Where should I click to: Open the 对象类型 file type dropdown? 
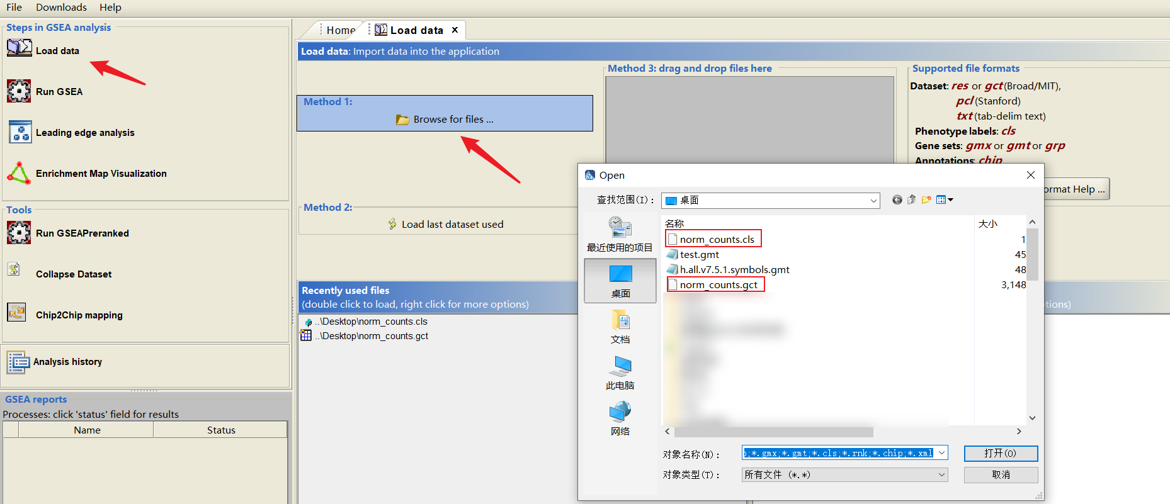coord(941,475)
